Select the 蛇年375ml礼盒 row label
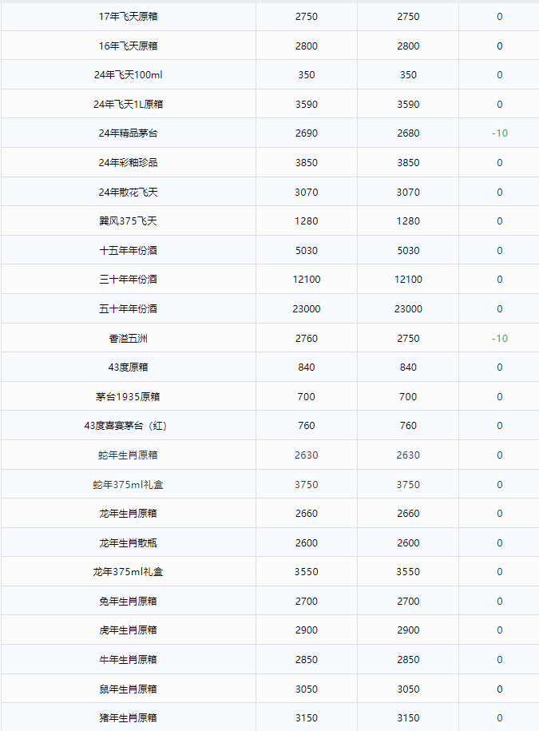Image resolution: width=539 pixels, height=731 pixels. click(x=128, y=484)
